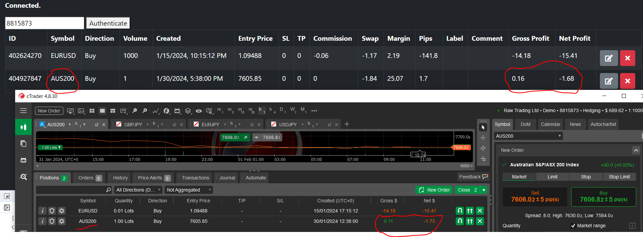The height and width of the screenshot is (237, 643).
Task: Select the W1 timeframe
Action: click(293, 110)
